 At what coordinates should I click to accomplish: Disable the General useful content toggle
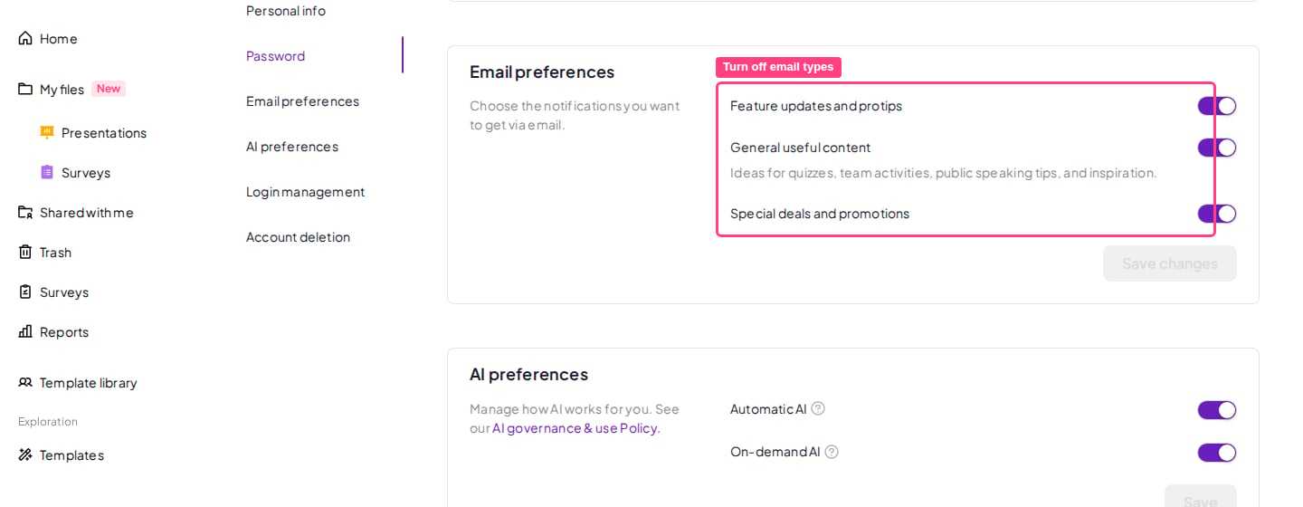(x=1217, y=148)
